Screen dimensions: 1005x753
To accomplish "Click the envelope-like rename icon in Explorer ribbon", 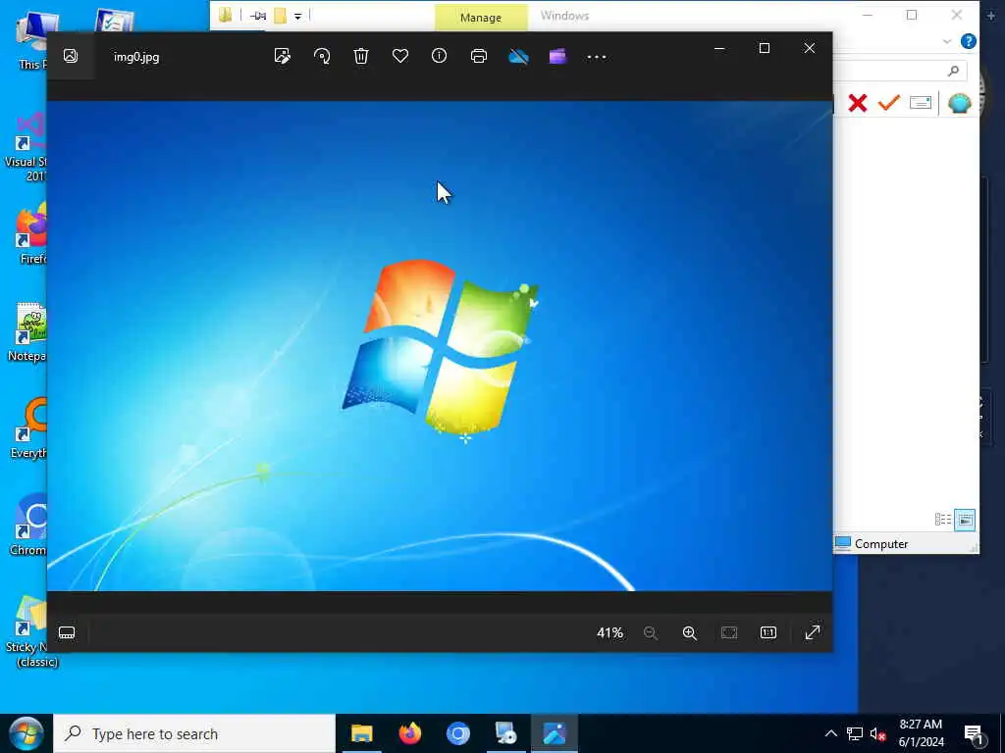I will [x=921, y=102].
